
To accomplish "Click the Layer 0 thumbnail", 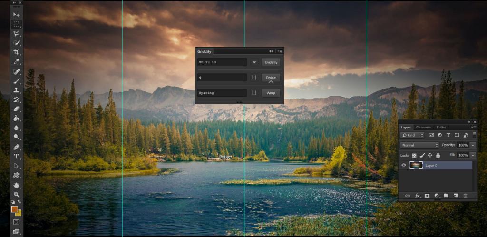I will tap(416, 165).
